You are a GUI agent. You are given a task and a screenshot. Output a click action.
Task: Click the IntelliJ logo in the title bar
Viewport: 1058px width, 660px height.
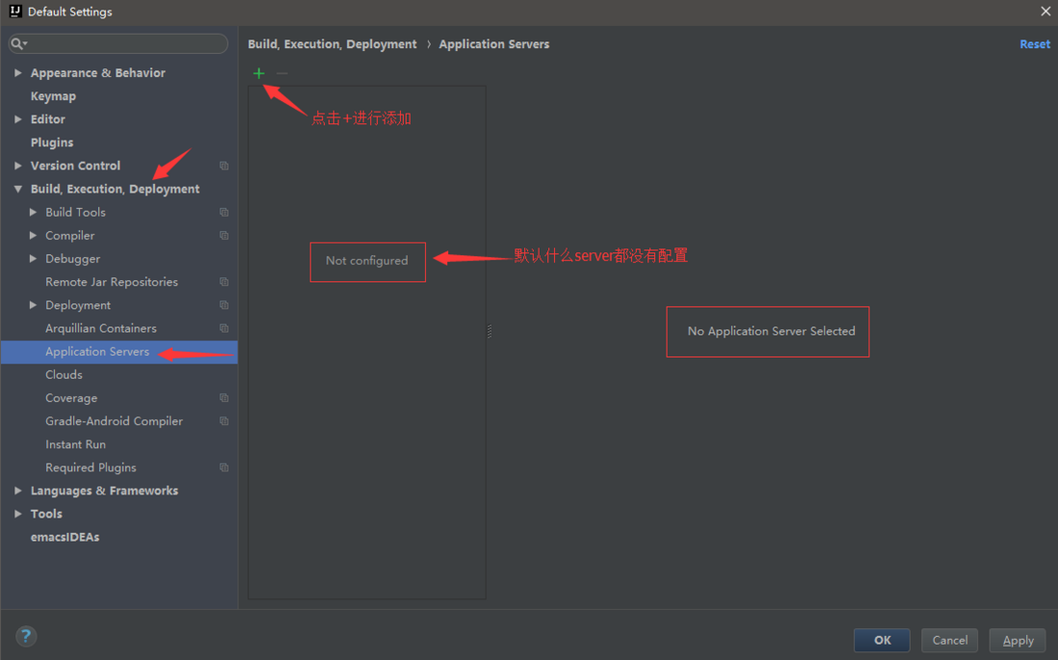click(x=14, y=12)
